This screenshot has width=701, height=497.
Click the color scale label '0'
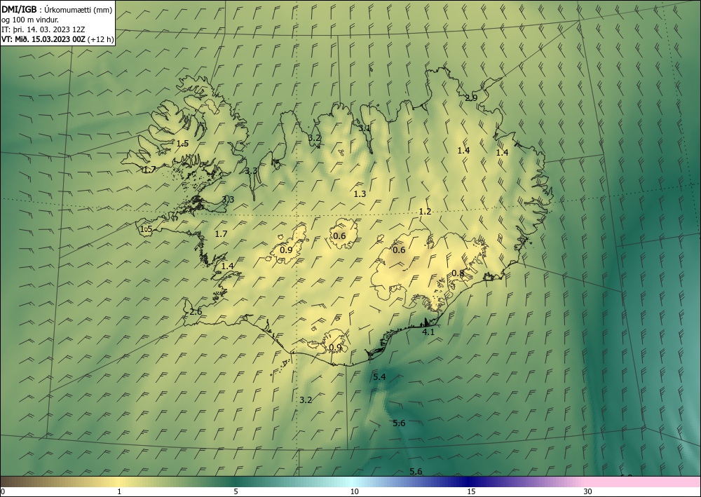[3, 491]
